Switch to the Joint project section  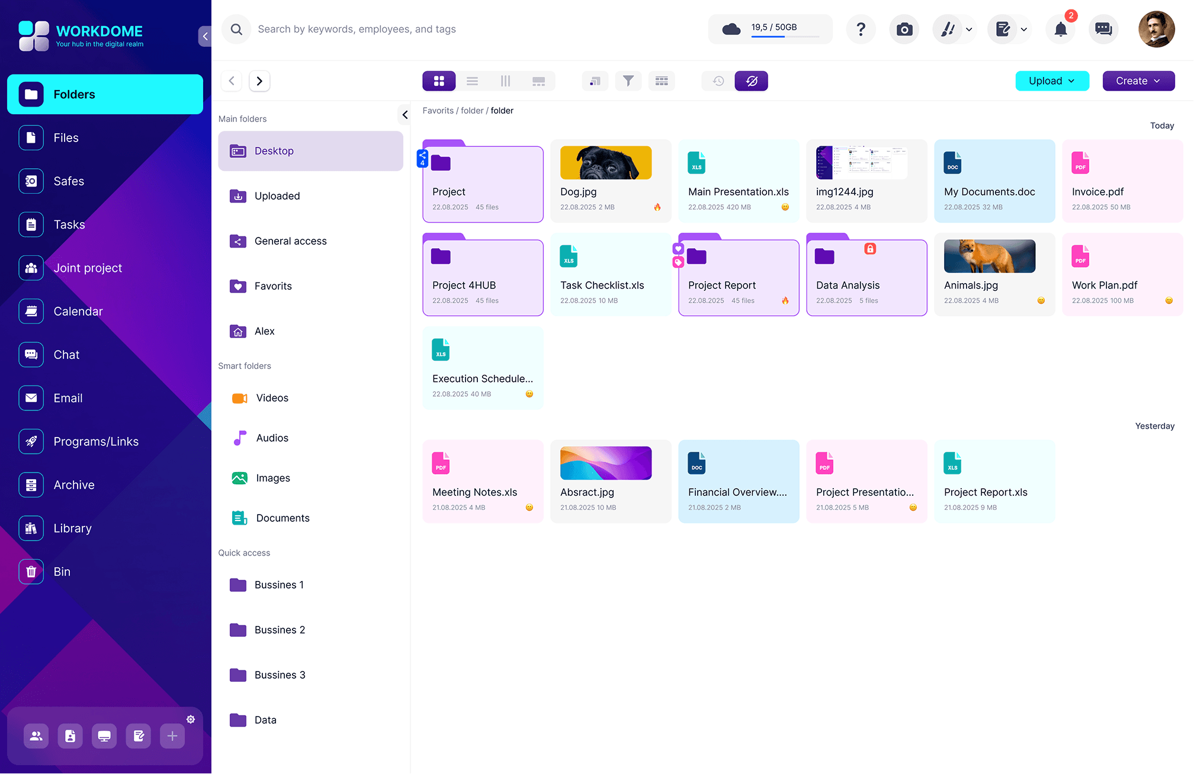point(88,268)
